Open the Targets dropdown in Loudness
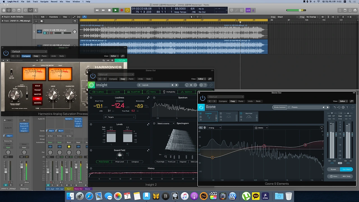 (x=119, y=117)
